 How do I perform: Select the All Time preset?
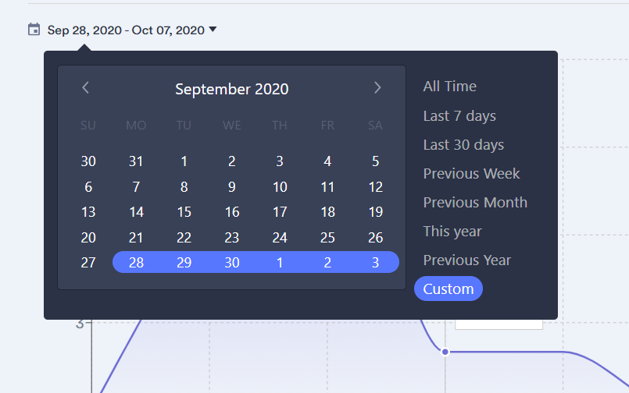pyautogui.click(x=449, y=87)
